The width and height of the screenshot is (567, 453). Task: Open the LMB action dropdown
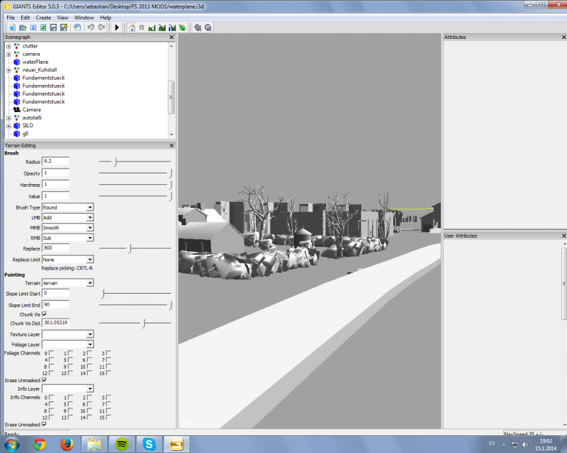point(67,217)
